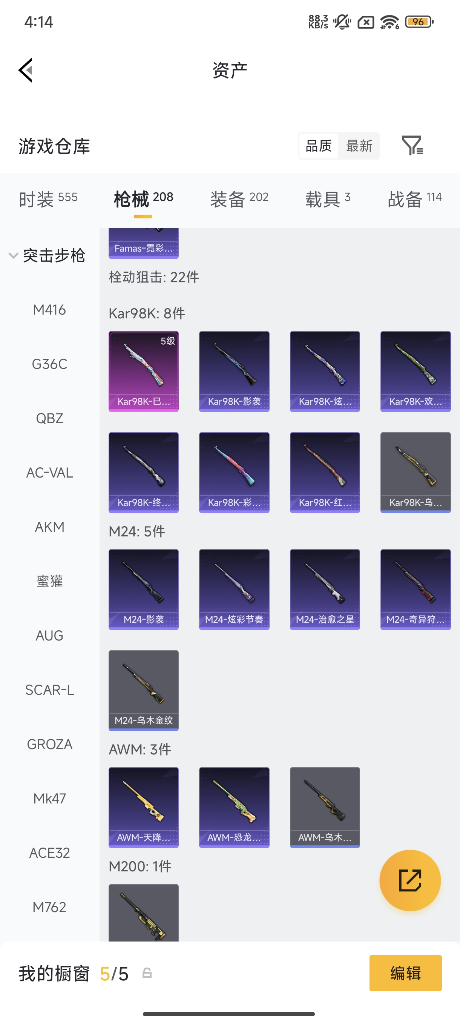460x1023 pixels.
Task: Select the pink 5级 Kar98K skin
Action: click(x=144, y=371)
